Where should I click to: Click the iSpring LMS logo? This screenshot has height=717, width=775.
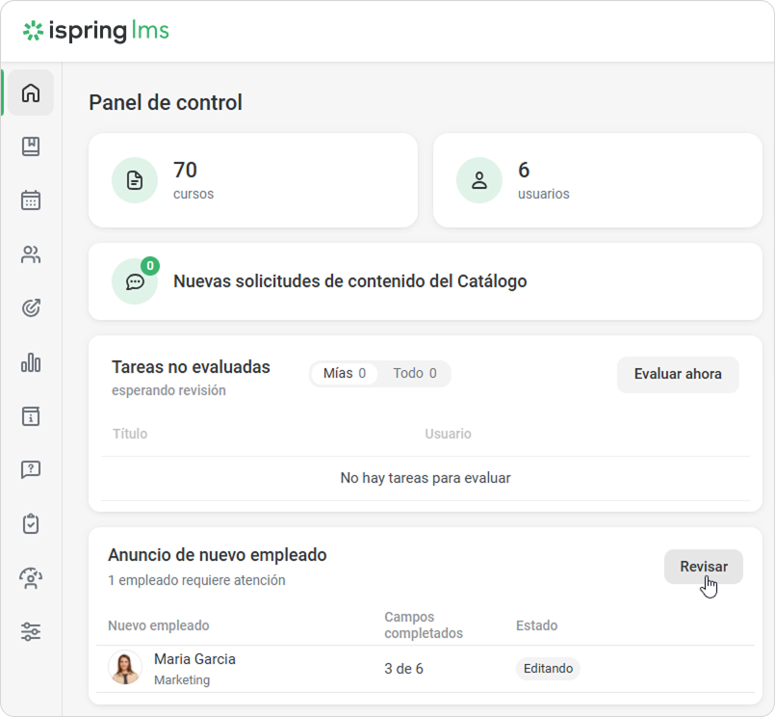click(x=96, y=31)
